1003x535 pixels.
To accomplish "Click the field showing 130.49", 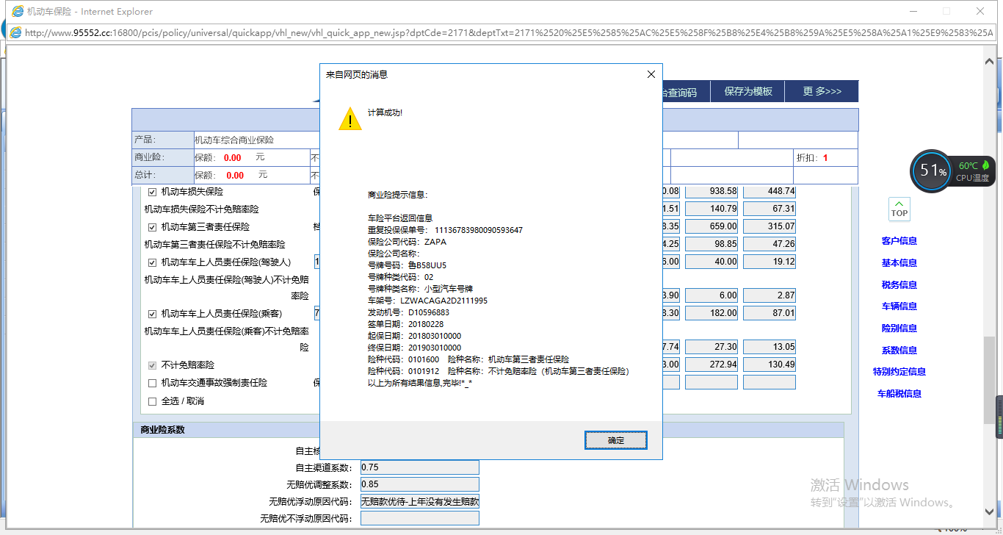I will (x=770, y=365).
